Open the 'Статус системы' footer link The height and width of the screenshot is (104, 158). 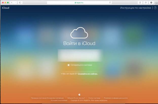(x=94, y=98)
